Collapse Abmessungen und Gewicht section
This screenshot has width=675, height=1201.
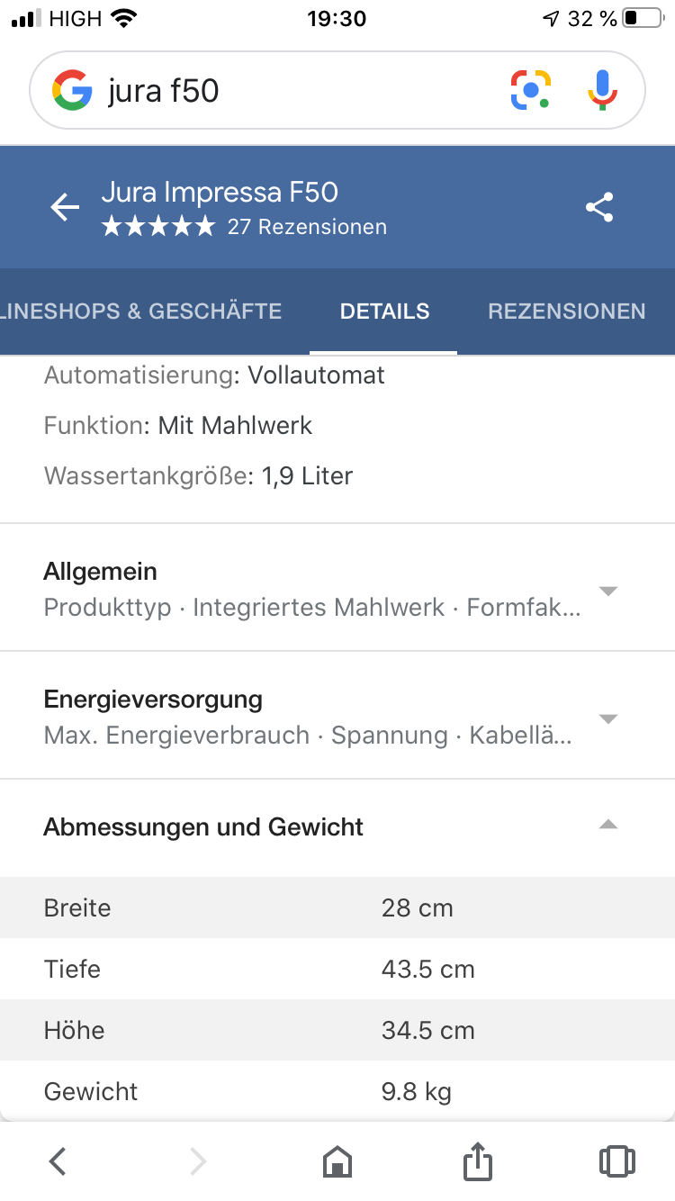click(337, 826)
